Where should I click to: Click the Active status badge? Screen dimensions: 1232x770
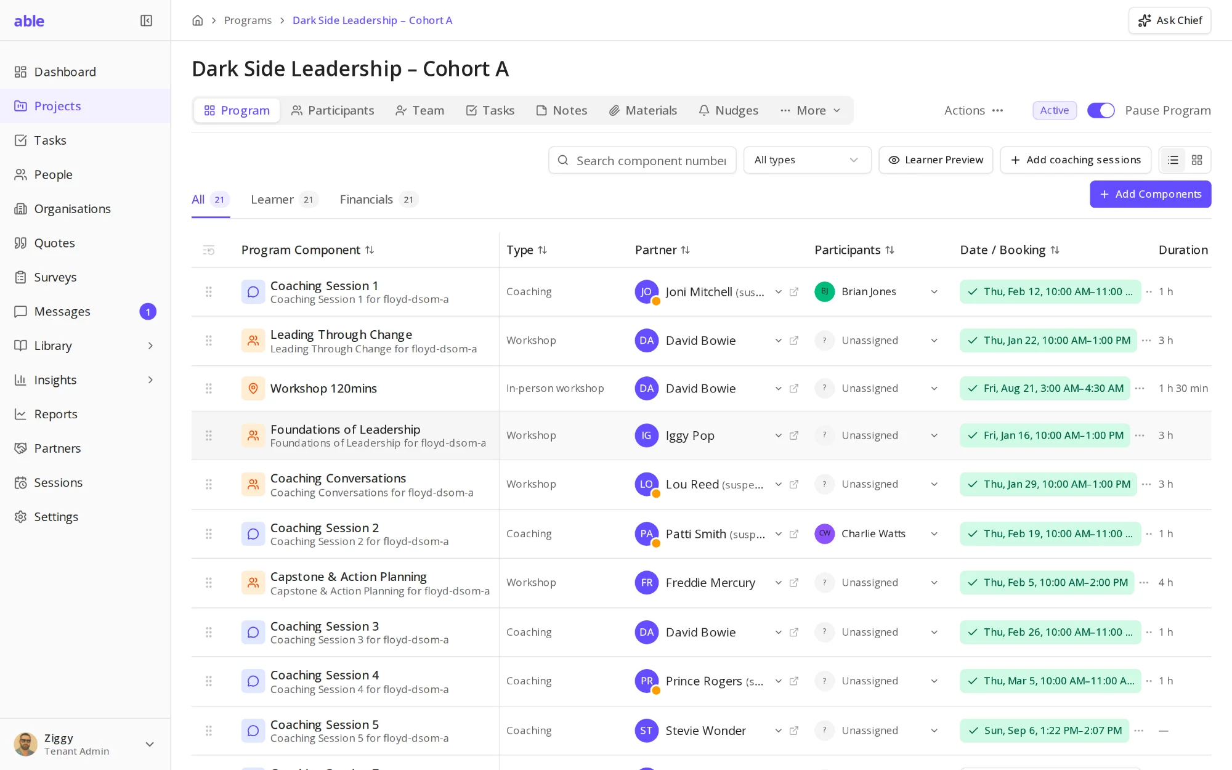coord(1055,110)
